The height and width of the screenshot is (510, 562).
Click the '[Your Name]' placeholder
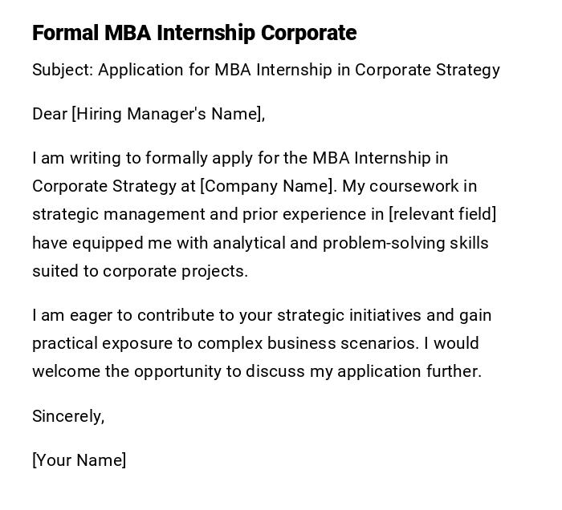[79, 460]
